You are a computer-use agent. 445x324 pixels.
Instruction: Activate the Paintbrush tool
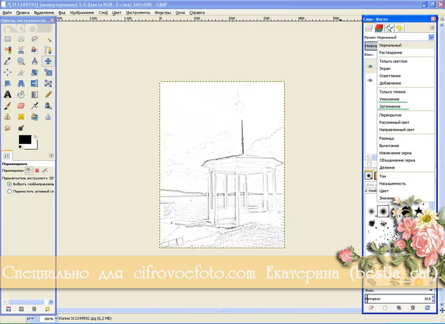click(8, 106)
